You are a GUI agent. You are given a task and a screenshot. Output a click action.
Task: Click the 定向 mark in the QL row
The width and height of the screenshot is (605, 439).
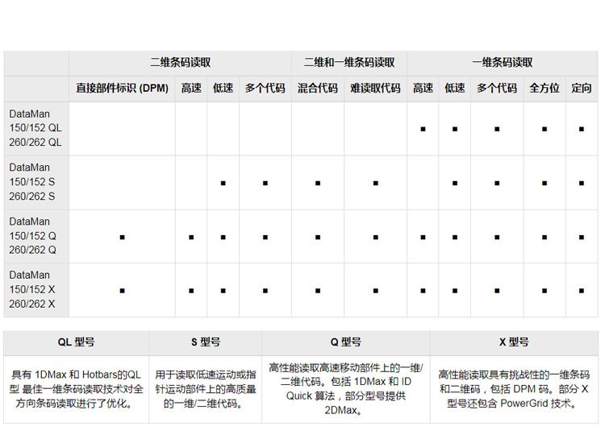[581, 129]
